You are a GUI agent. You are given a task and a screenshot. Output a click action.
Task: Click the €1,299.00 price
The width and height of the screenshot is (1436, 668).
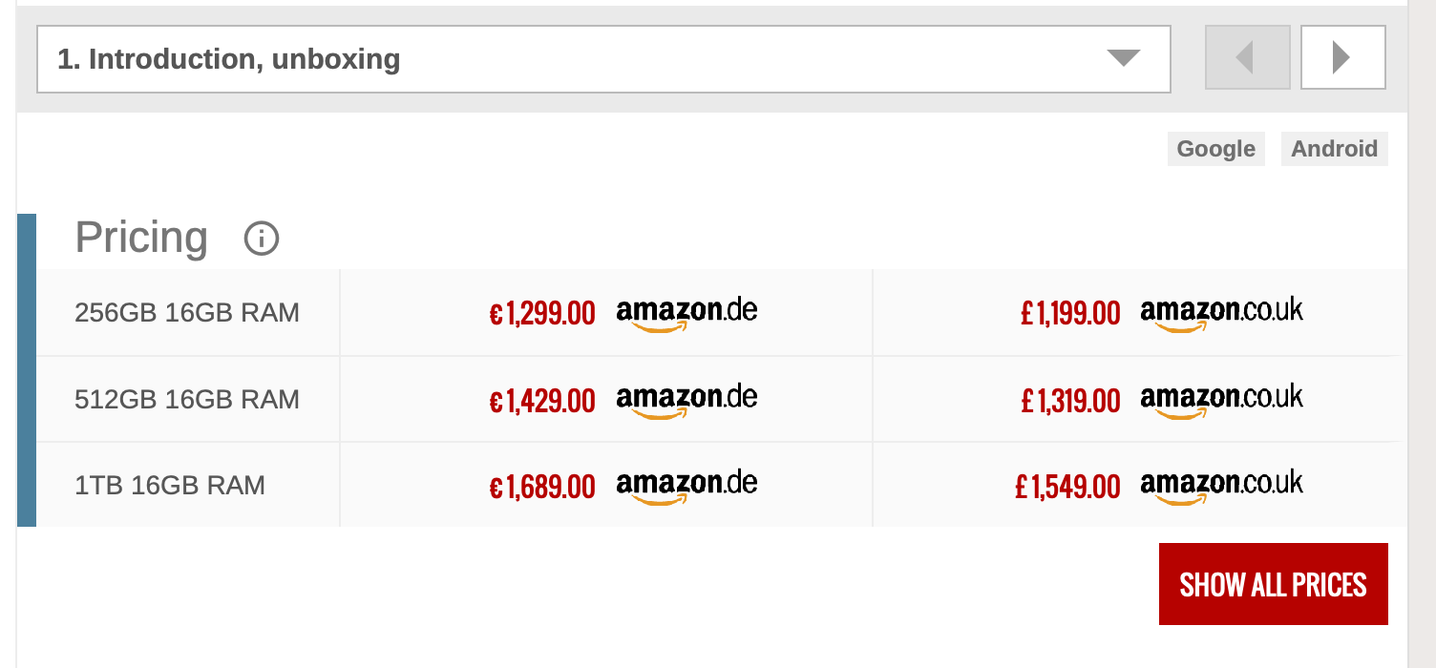[x=542, y=314]
